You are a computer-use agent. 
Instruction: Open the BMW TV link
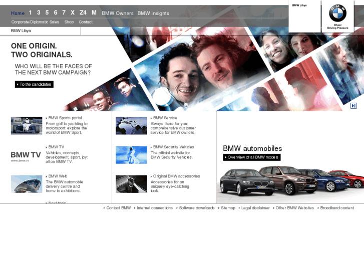(55, 147)
